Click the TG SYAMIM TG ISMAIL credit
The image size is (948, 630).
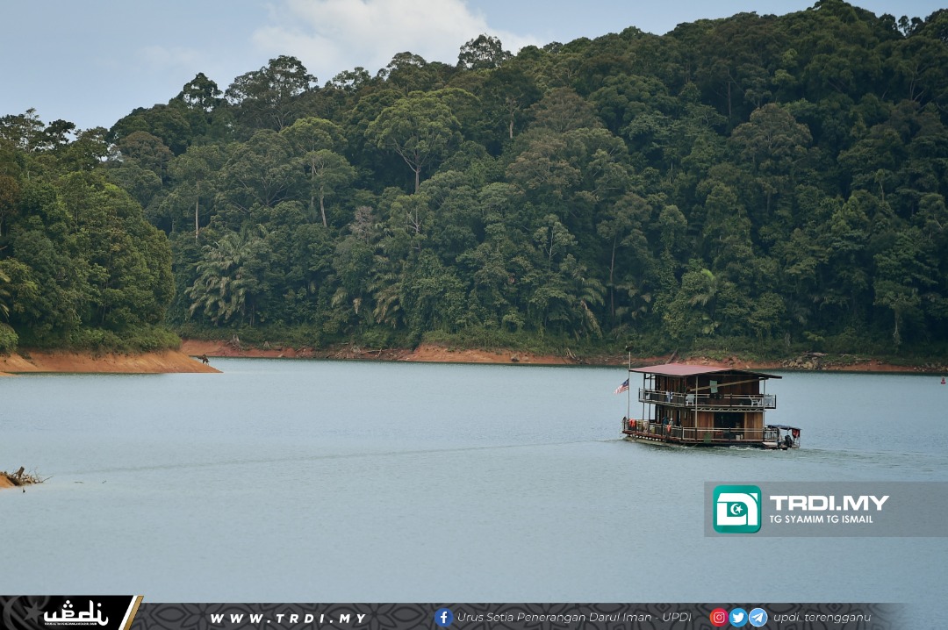click(x=821, y=519)
